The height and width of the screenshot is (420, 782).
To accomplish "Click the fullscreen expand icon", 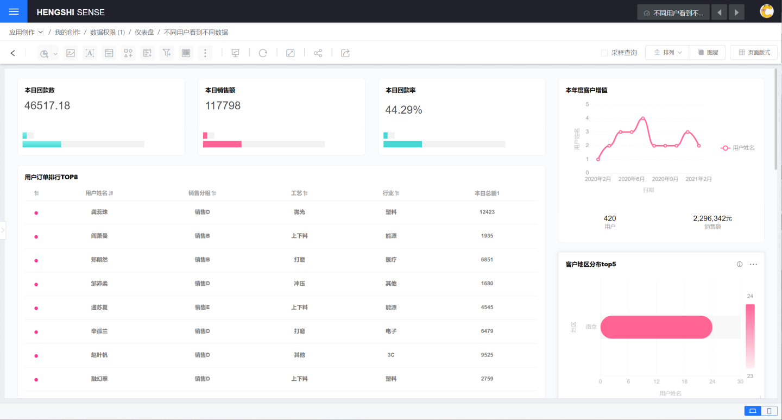I will [291, 53].
